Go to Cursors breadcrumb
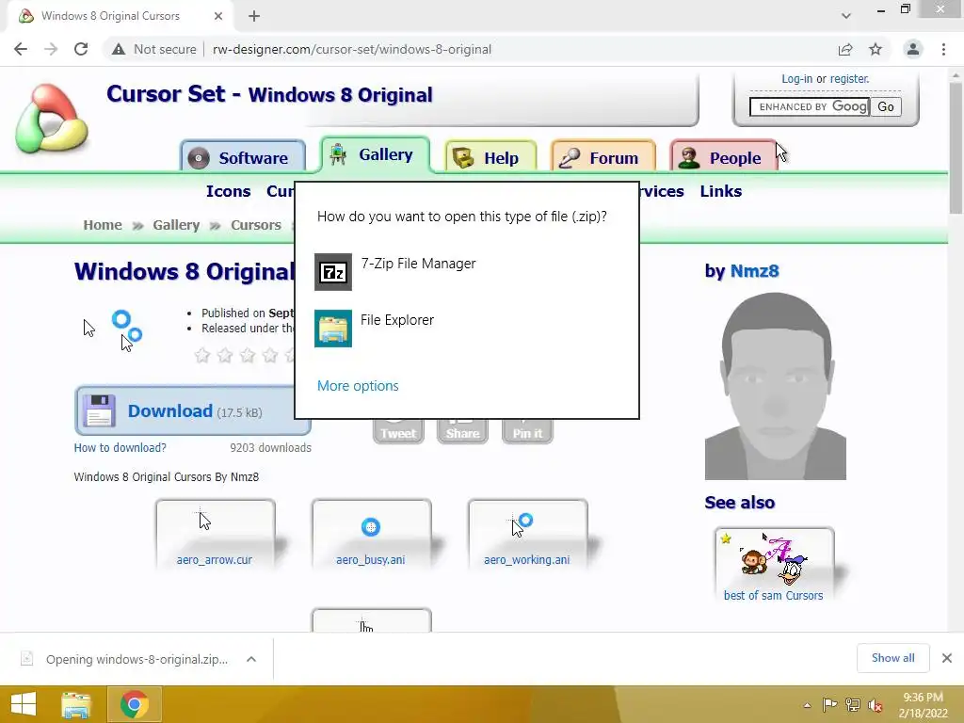This screenshot has width=964, height=723. coord(256,225)
